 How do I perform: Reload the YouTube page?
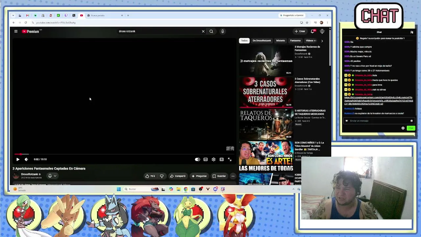[x=26, y=23]
